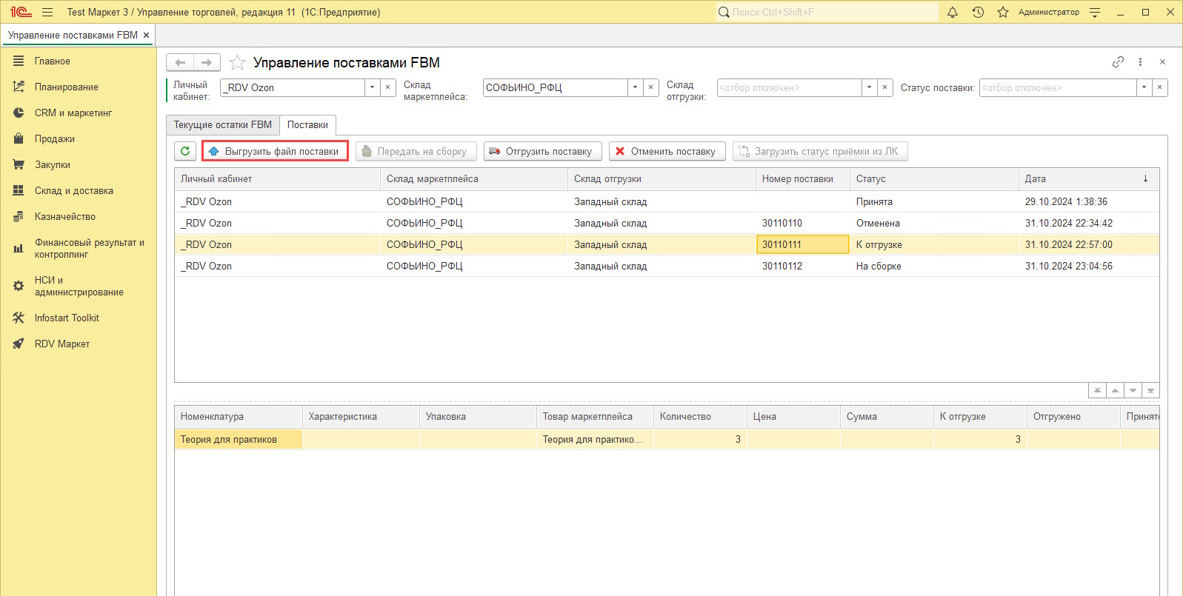Click Загрузить статус приёмки из ЛК button
Screen dimensions: 1183x596
coord(820,151)
